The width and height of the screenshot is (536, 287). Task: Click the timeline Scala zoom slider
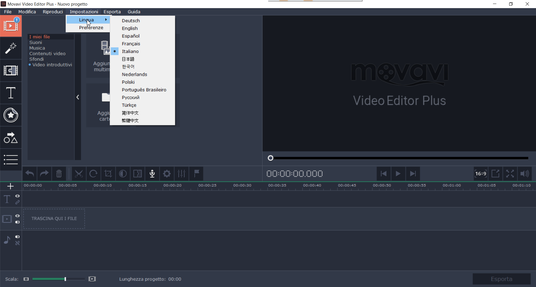[x=59, y=279]
